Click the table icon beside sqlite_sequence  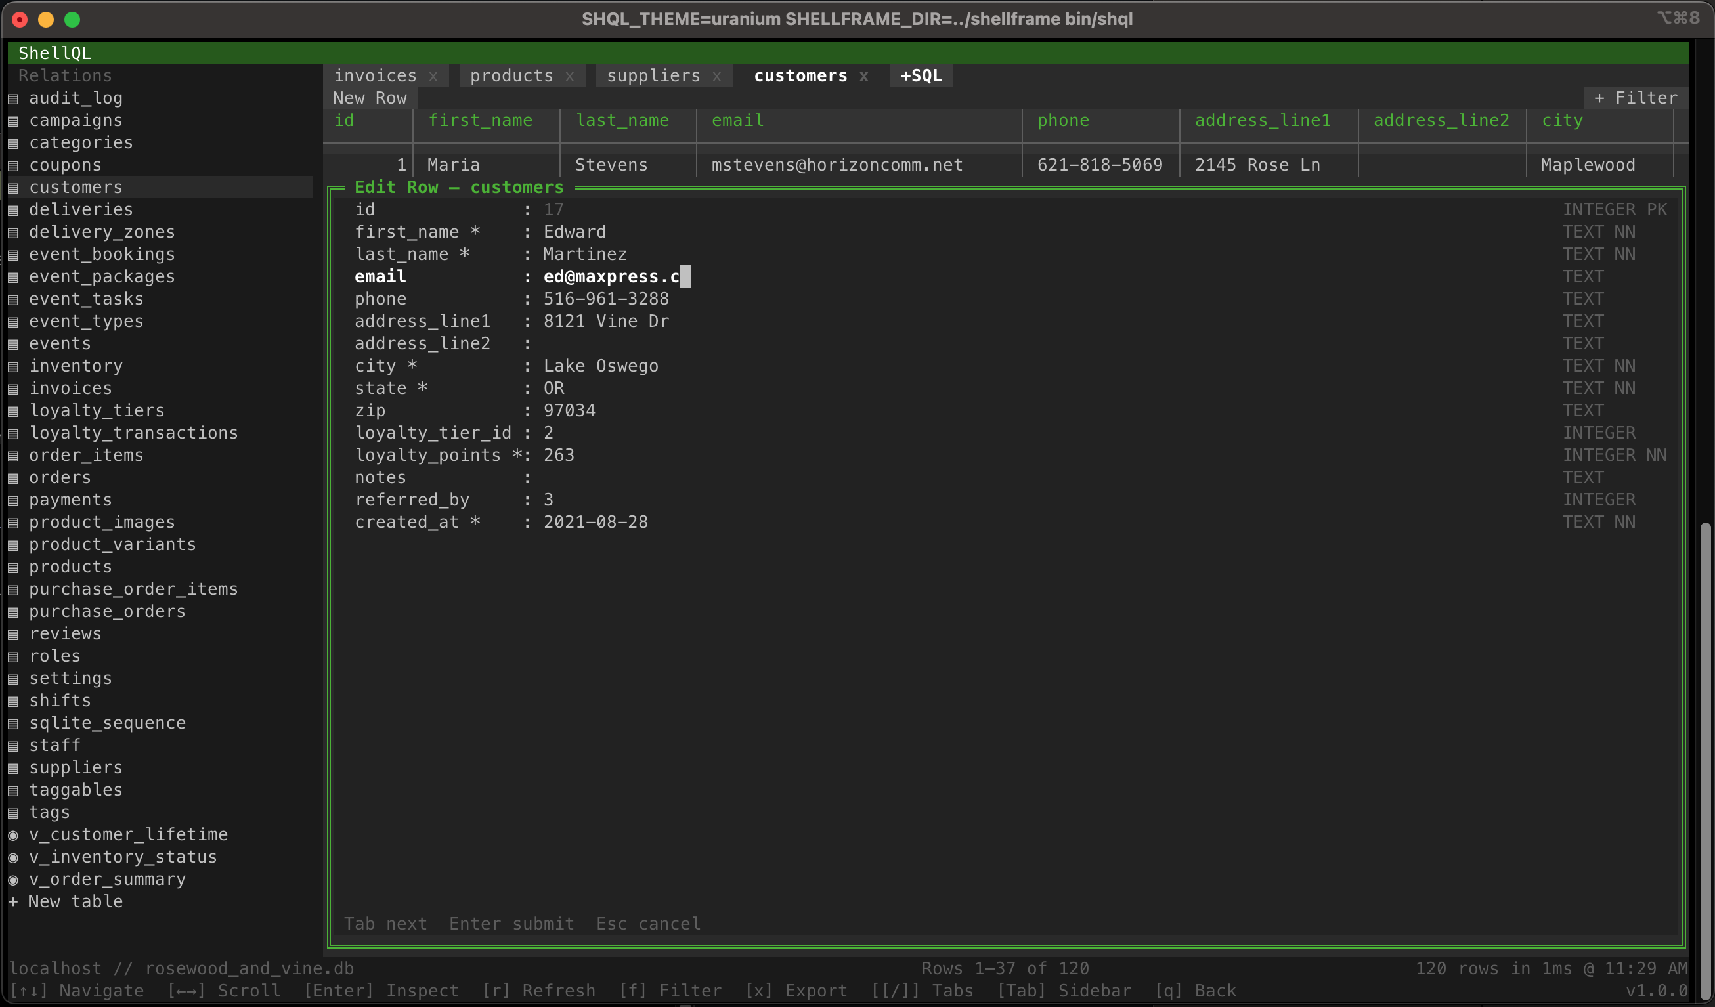(13, 723)
